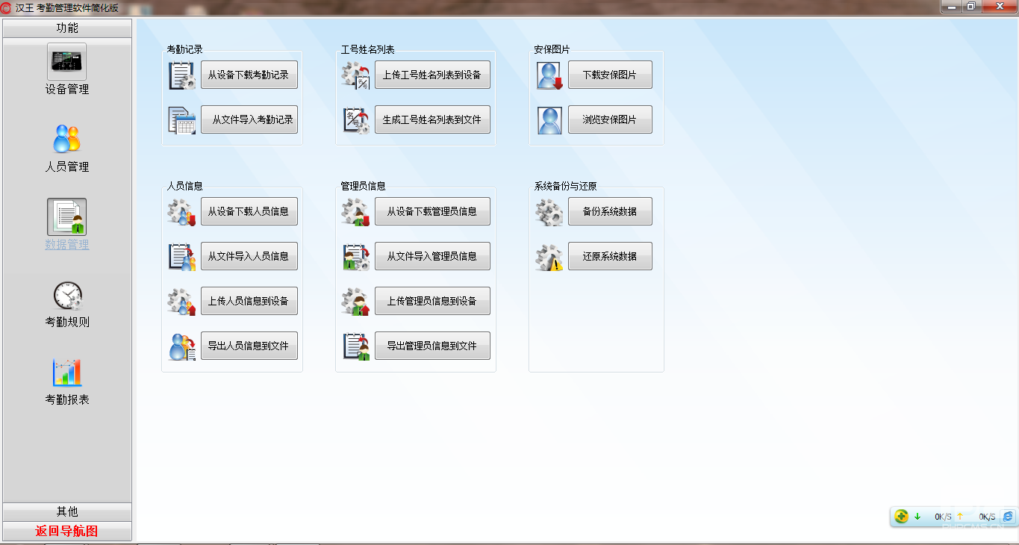
Task: Click icon beside 上传管理员信息到设备
Action: click(x=356, y=302)
